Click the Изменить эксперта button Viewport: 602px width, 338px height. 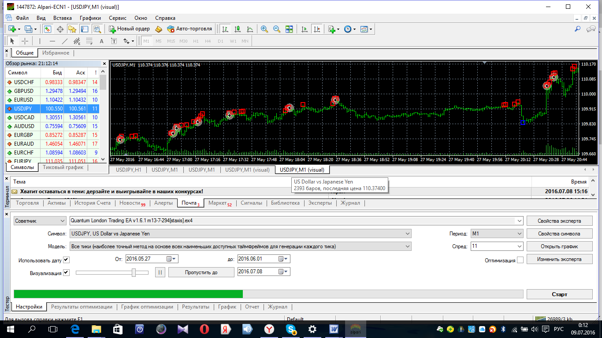click(x=559, y=259)
